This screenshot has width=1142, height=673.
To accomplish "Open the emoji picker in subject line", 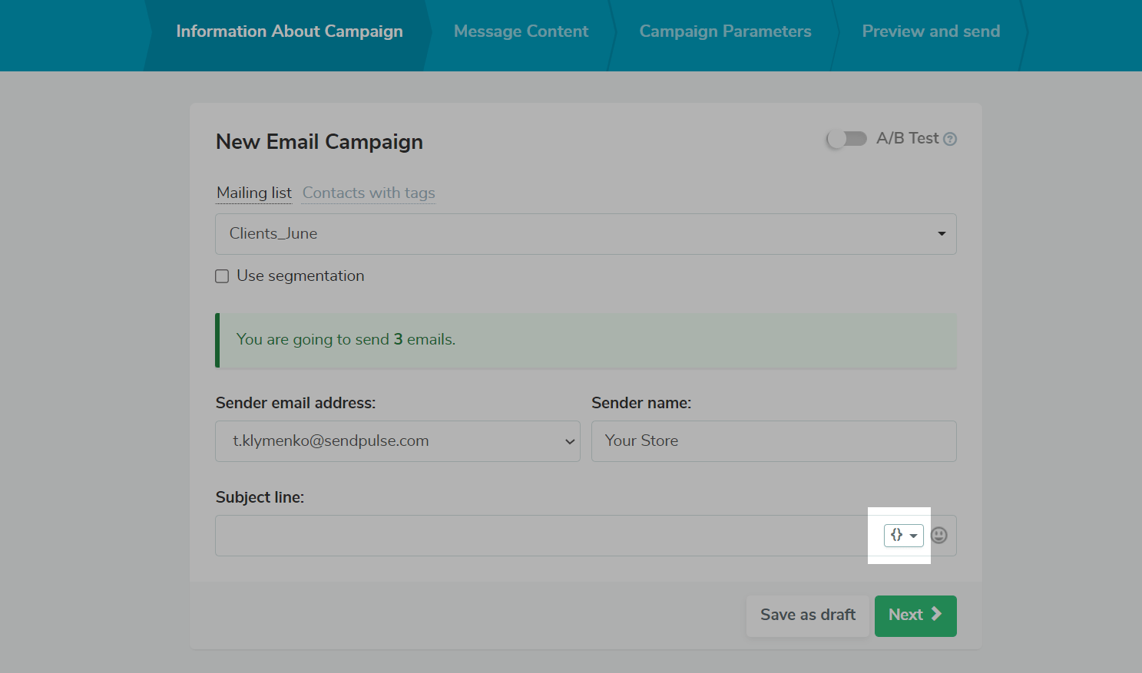I will [938, 536].
